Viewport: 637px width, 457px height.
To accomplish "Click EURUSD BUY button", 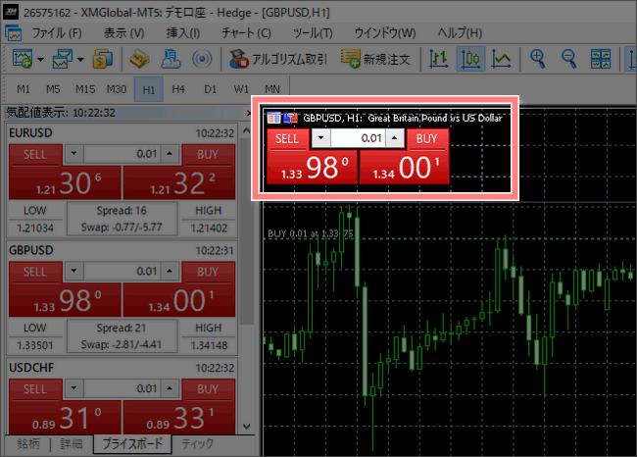I will [x=208, y=155].
